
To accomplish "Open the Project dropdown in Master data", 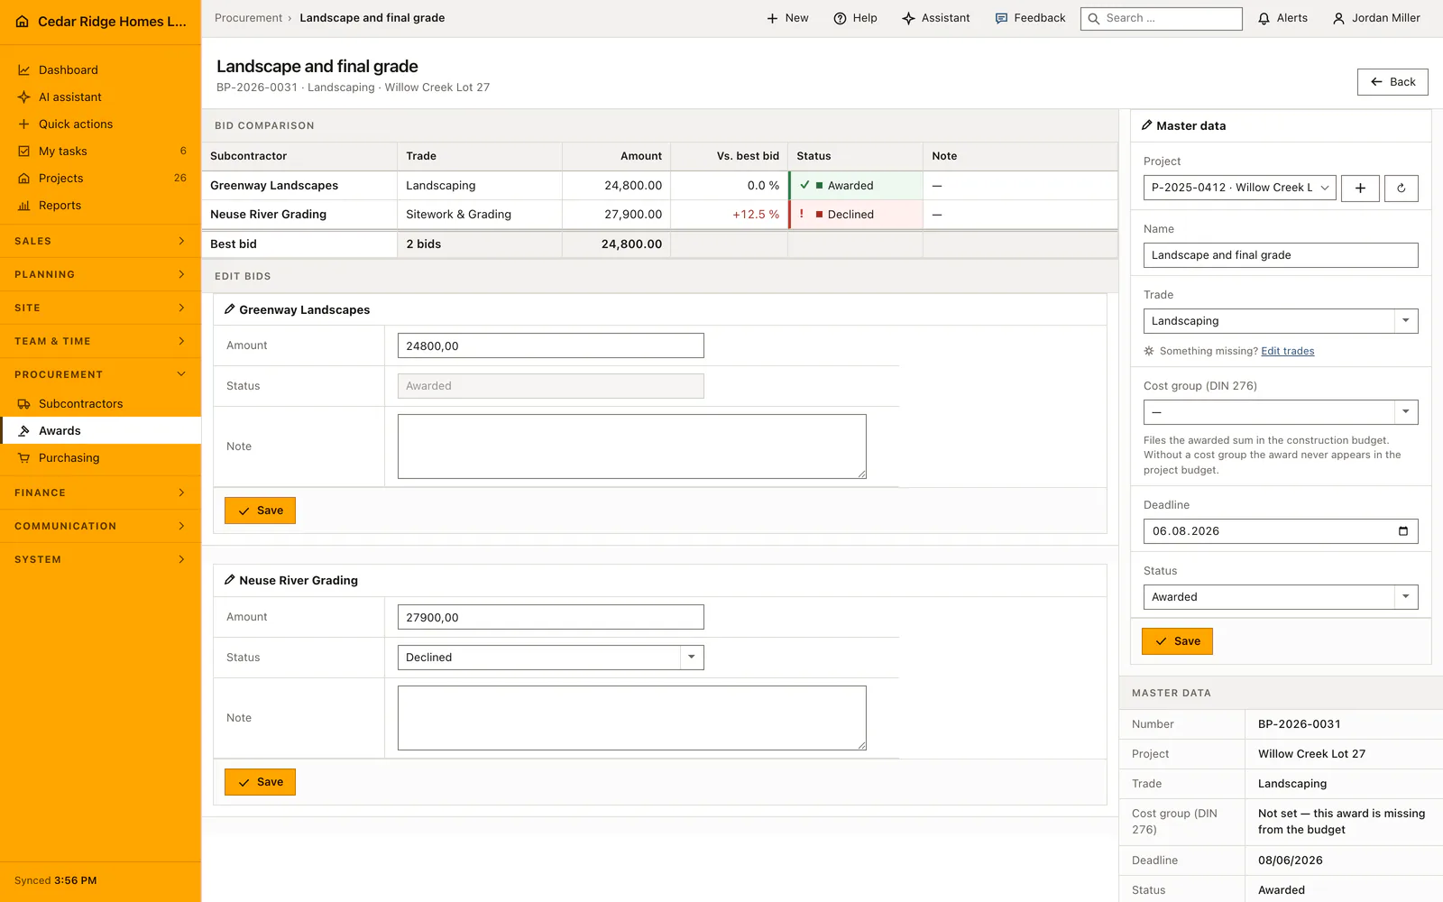I will (x=1239, y=188).
